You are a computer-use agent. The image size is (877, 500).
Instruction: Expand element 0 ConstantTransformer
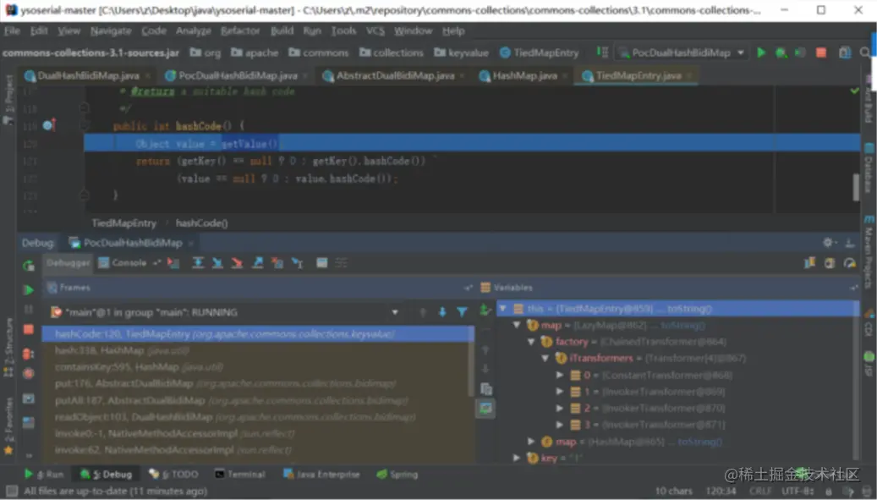[x=559, y=375]
